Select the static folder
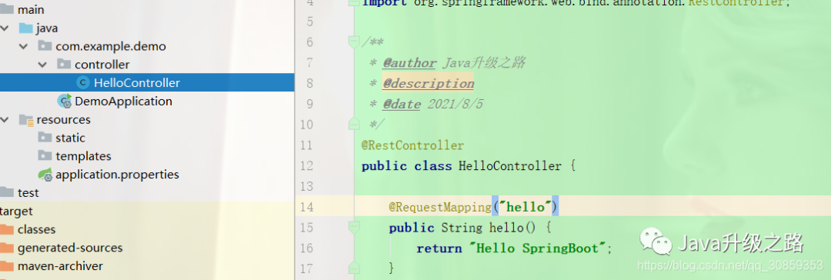The image size is (831, 280). (71, 138)
